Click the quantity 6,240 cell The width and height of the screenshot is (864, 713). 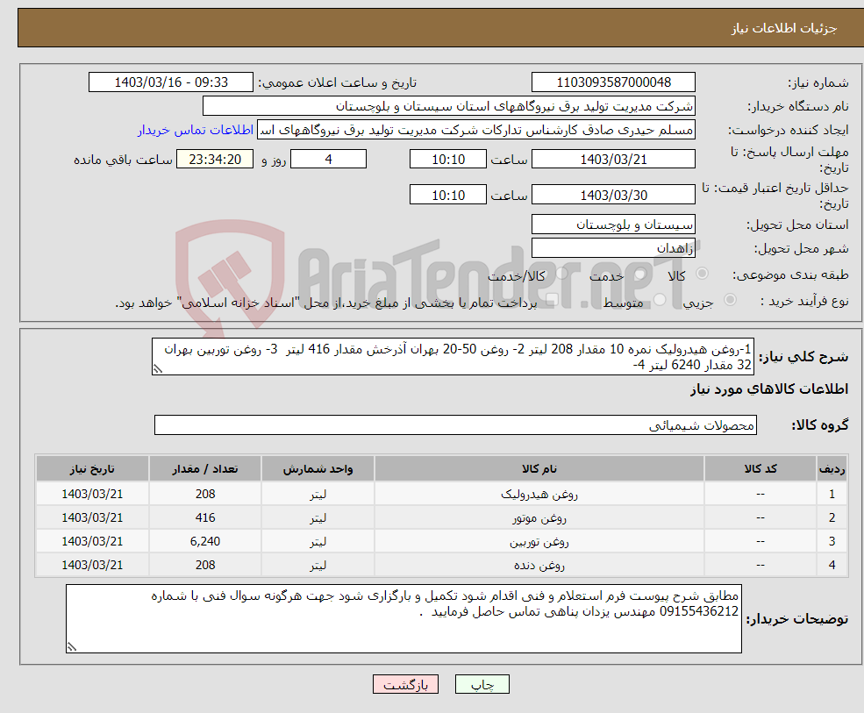(205, 542)
